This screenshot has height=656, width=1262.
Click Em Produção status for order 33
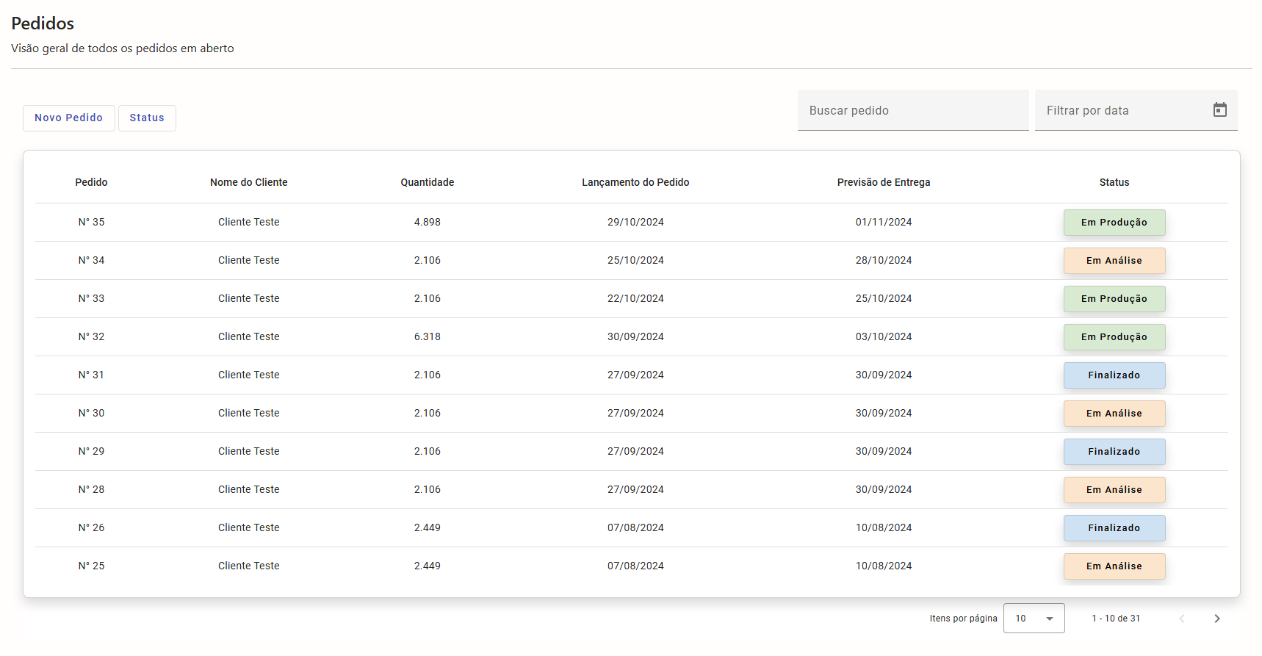click(x=1114, y=299)
